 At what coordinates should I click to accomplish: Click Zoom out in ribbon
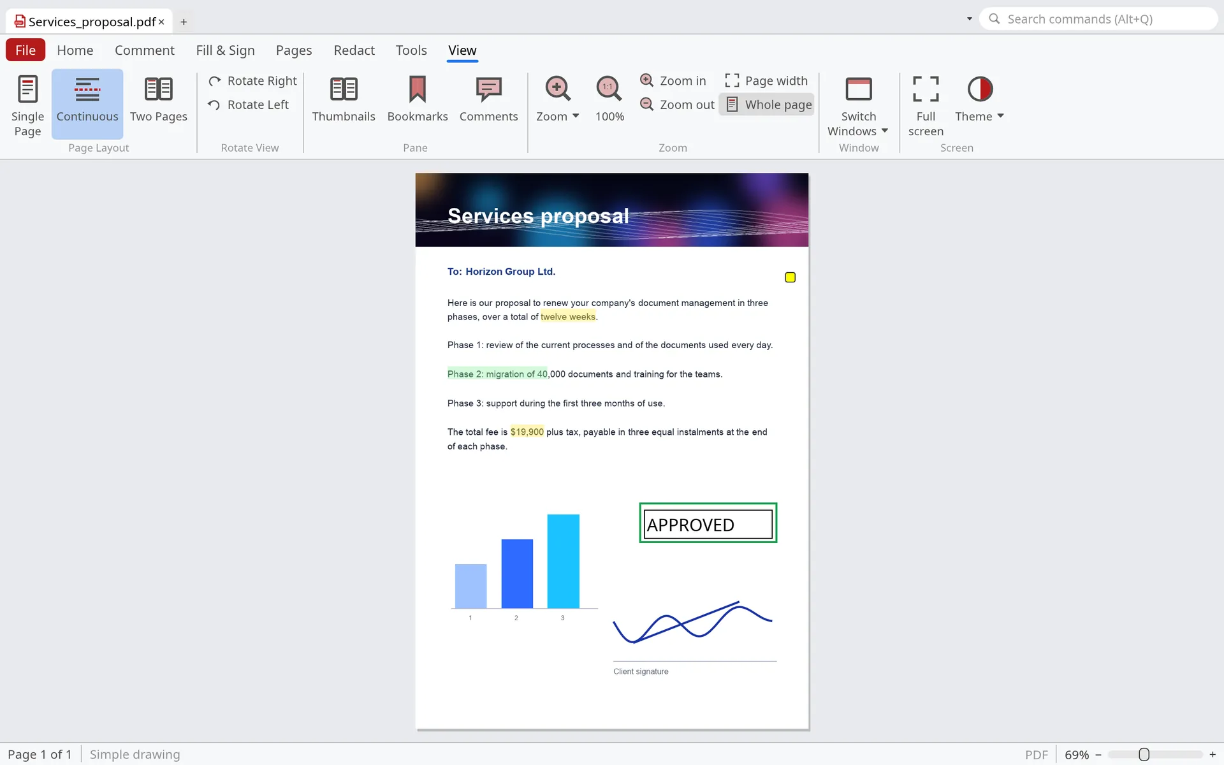[678, 105]
